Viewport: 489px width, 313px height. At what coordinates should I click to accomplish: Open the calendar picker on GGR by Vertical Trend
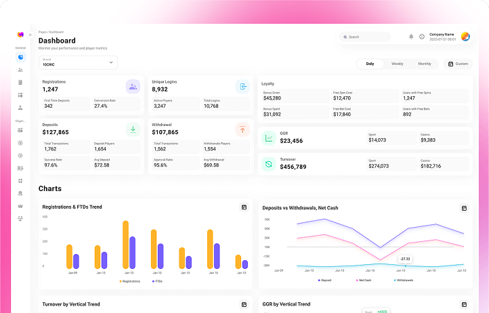[x=464, y=305]
